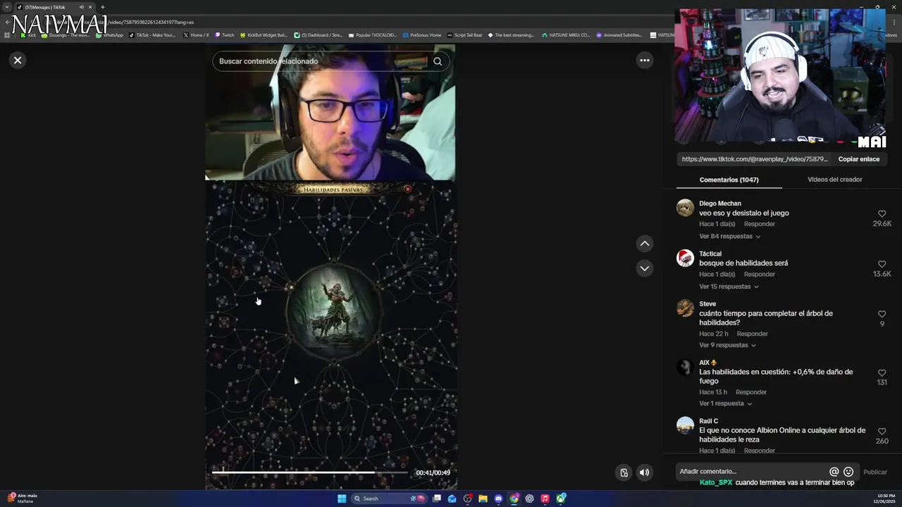Open the Mail app from taskbar
The width and height of the screenshot is (902, 507).
tap(452, 499)
